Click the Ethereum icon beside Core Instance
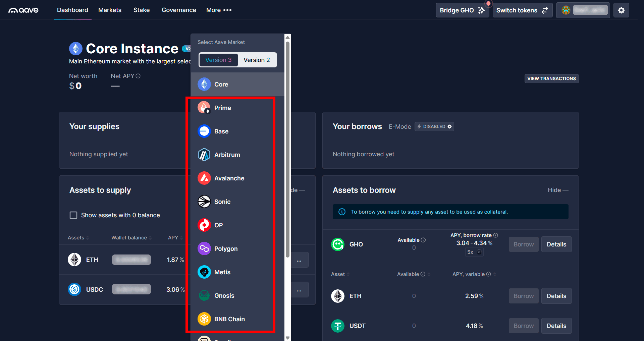Screen dimensions: 644x341 (76, 49)
